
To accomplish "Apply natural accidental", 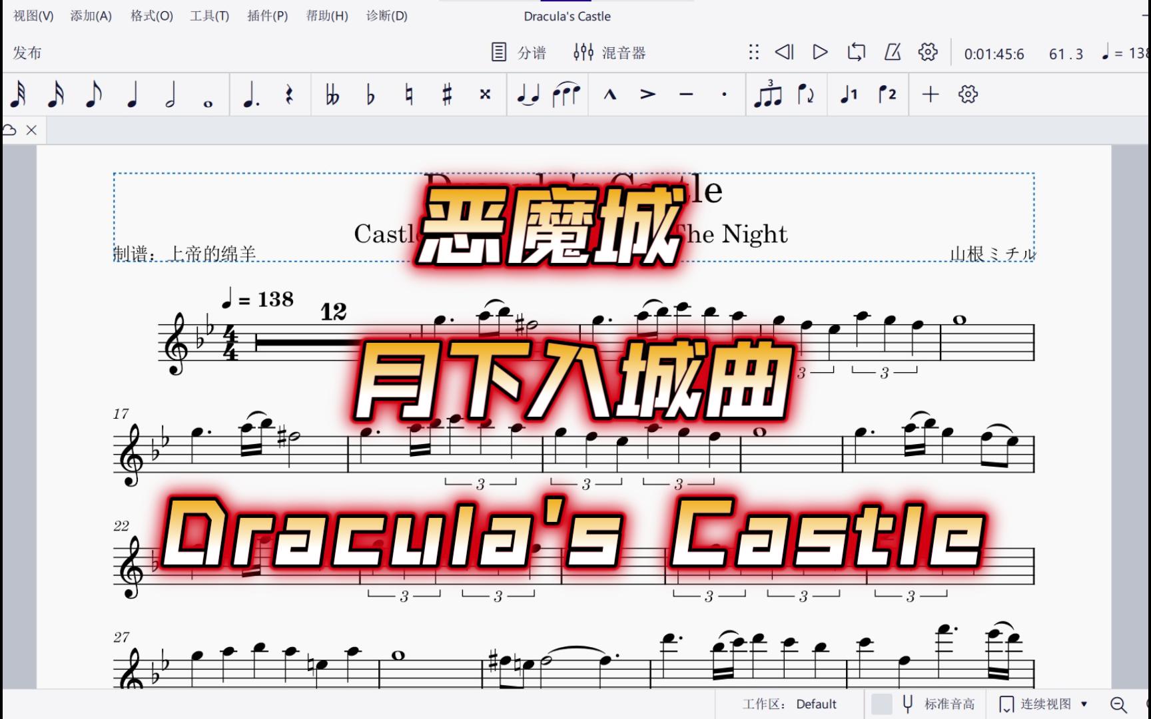I will [409, 95].
